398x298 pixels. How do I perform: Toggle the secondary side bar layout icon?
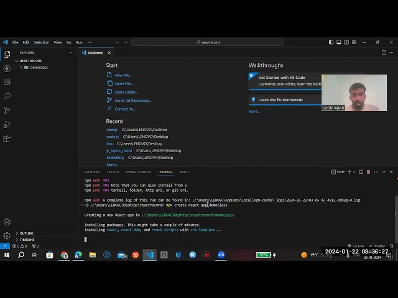(346, 42)
